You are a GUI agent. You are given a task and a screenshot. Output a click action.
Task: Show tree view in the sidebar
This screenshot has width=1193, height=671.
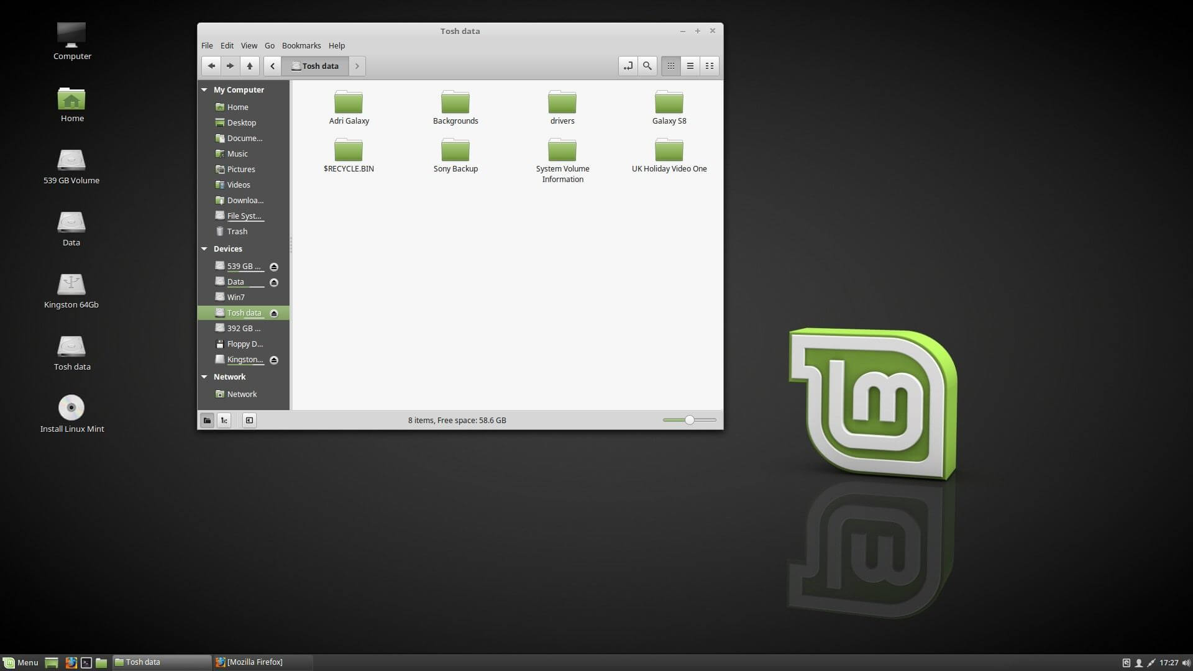pyautogui.click(x=224, y=421)
